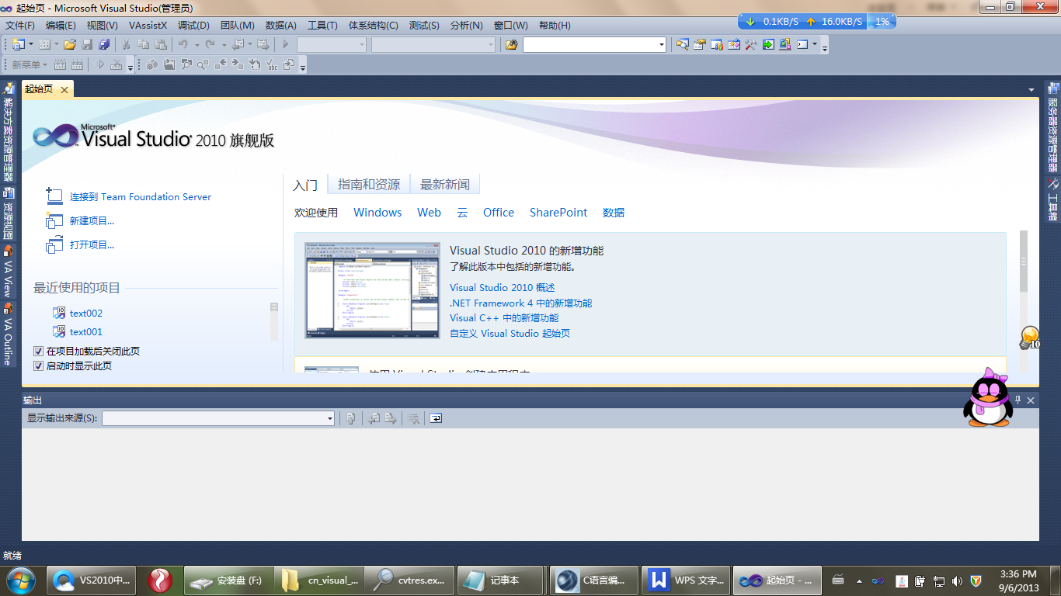This screenshot has height=596, width=1061.
Task: Open solution platform combo box
Action: click(433, 45)
